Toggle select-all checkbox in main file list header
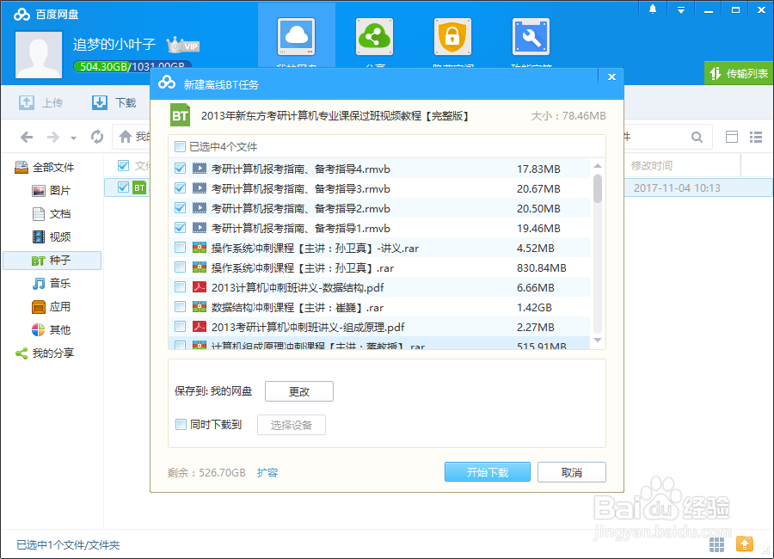Viewport: 774px width, 559px height. (x=123, y=165)
